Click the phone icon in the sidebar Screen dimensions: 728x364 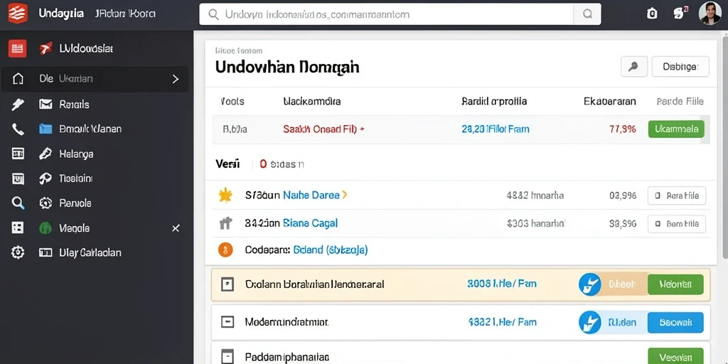18,129
